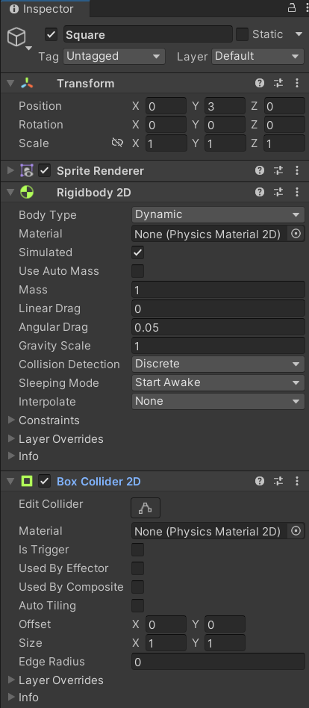Viewport: 309px width, 708px height.
Task: Click the Rigidbody 2D Material object picker
Action: pos(296,234)
